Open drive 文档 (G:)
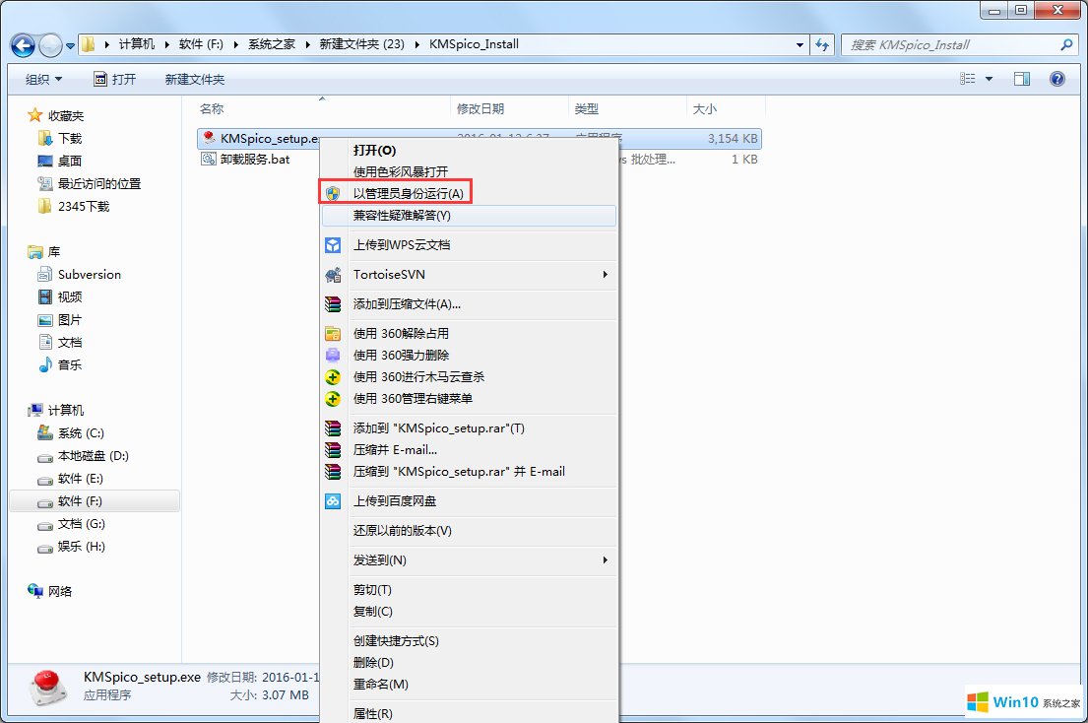Image resolution: width=1088 pixels, height=723 pixels. (x=72, y=524)
